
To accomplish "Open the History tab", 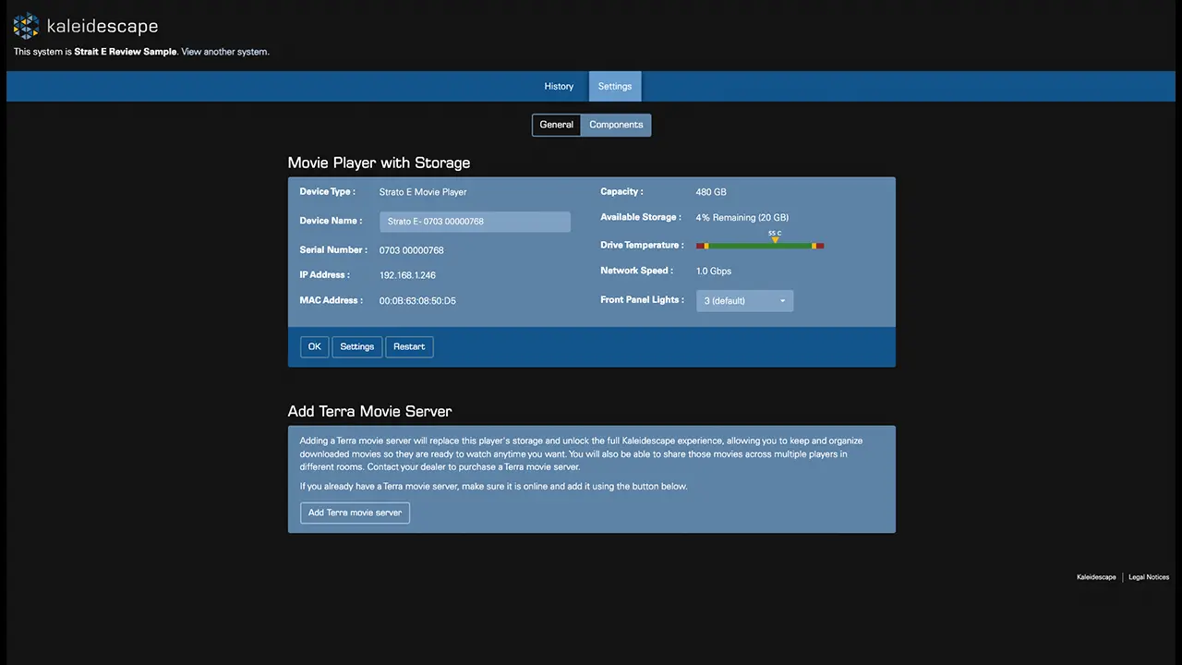I will pos(559,87).
